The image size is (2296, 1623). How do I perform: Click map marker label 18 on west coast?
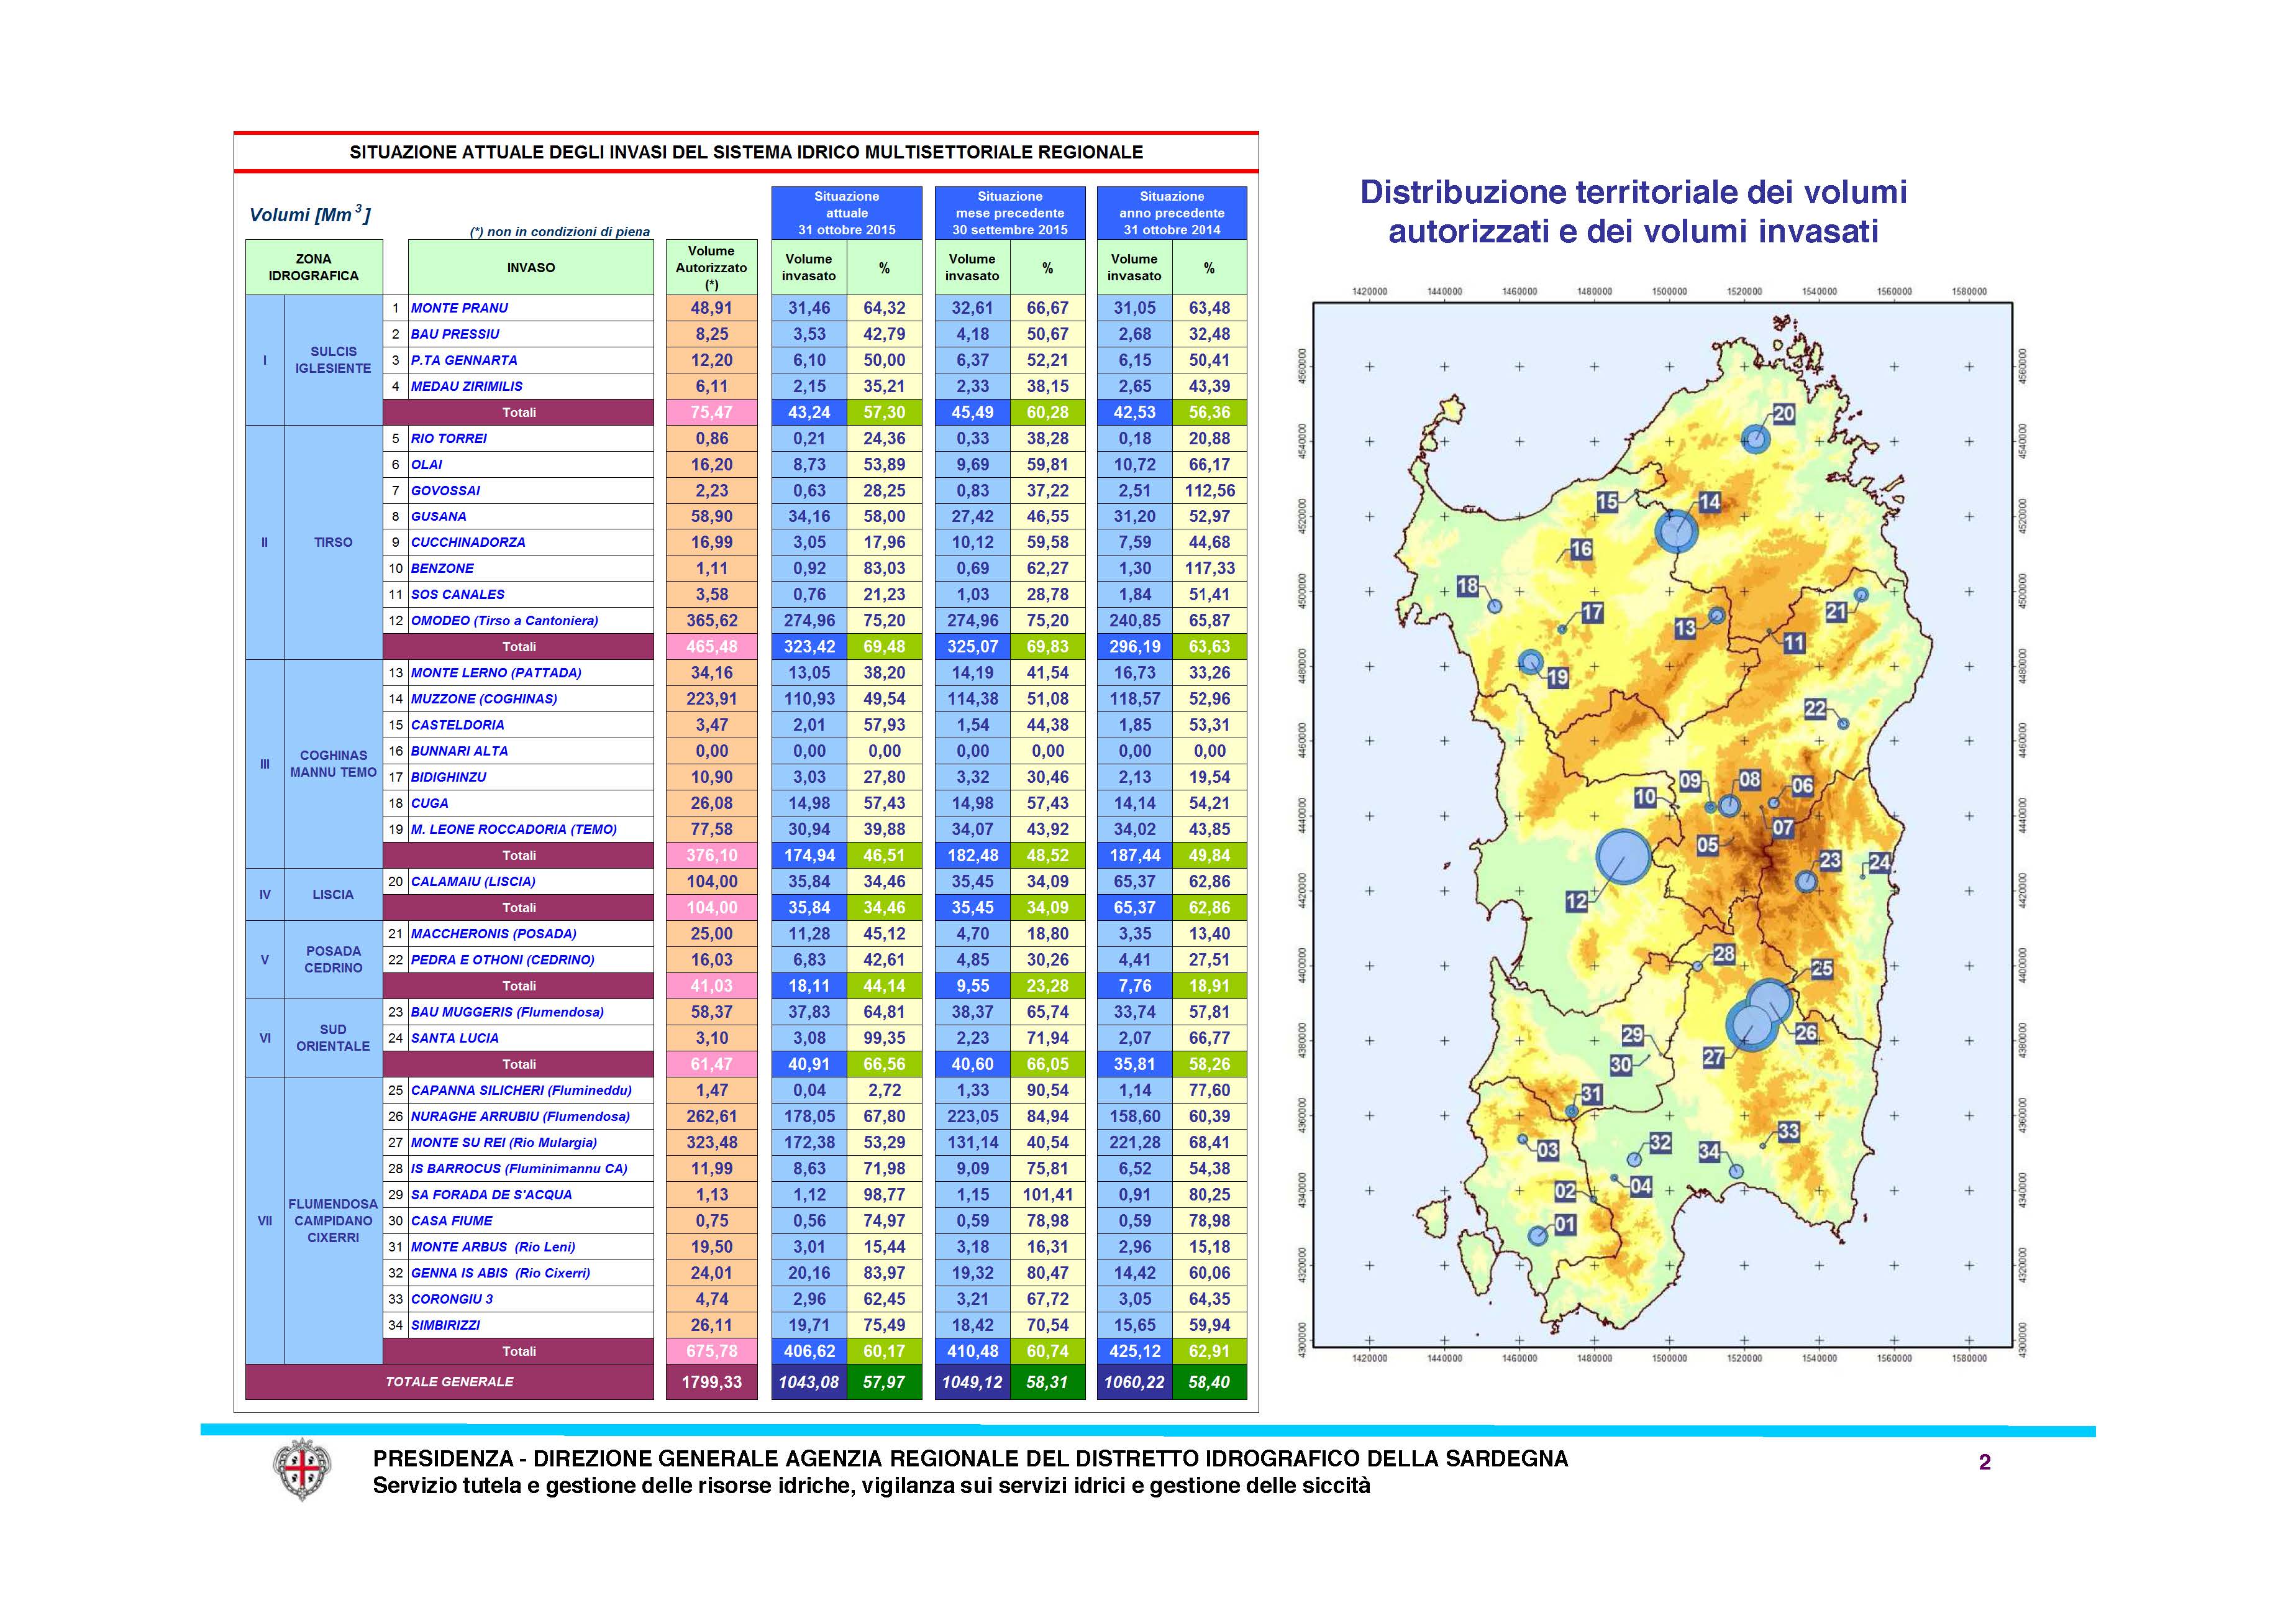click(1467, 587)
